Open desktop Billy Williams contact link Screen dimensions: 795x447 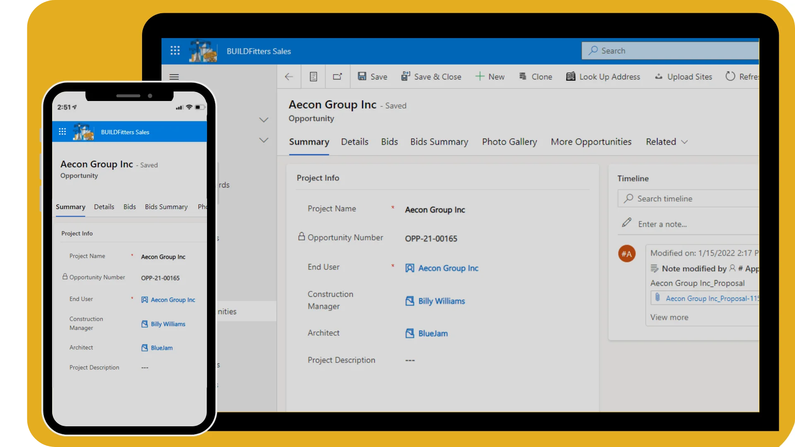point(441,301)
